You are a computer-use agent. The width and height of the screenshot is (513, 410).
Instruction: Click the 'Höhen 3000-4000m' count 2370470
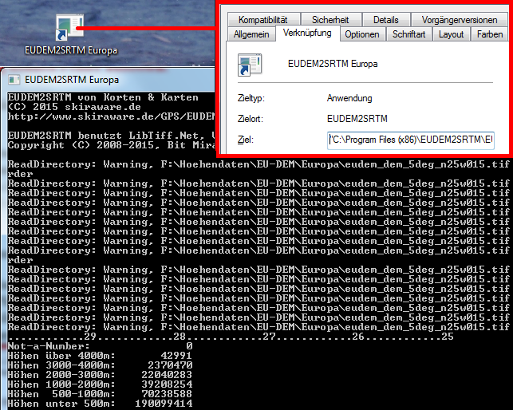170,365
